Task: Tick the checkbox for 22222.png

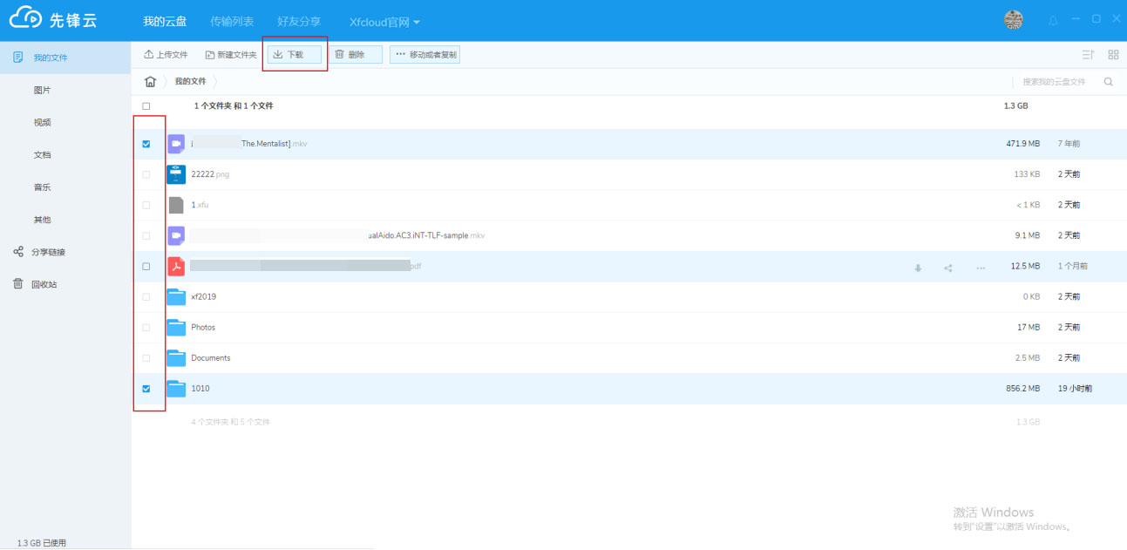Action: pos(146,174)
